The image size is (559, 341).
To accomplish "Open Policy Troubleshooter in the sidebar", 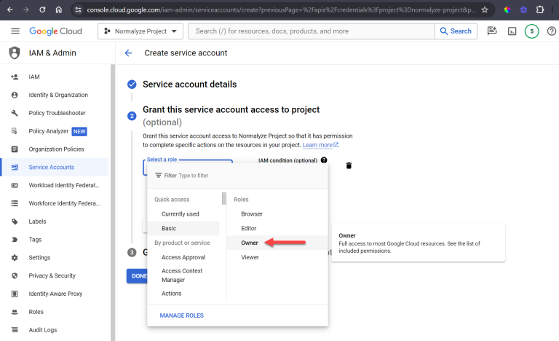I will [x=57, y=113].
